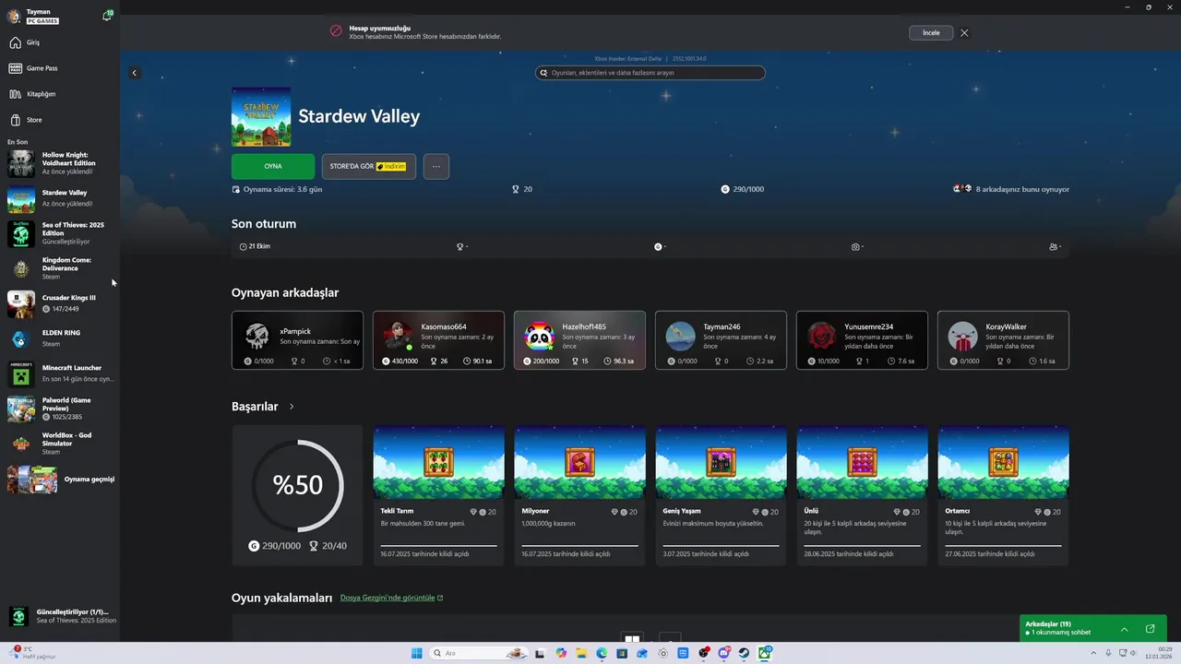
Task: Pop out the Arkadaşlar chat window
Action: click(1150, 629)
